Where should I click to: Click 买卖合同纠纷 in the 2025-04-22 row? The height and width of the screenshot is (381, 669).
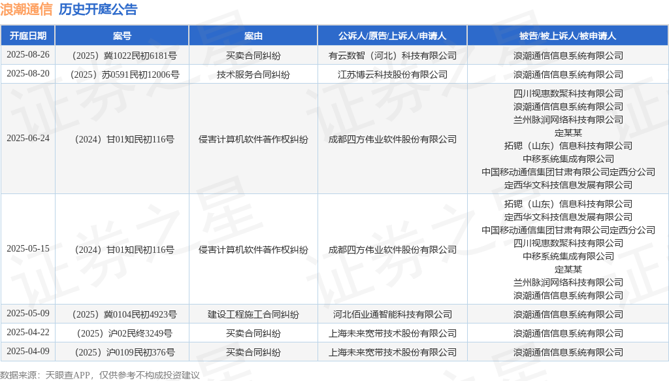pos(253,333)
